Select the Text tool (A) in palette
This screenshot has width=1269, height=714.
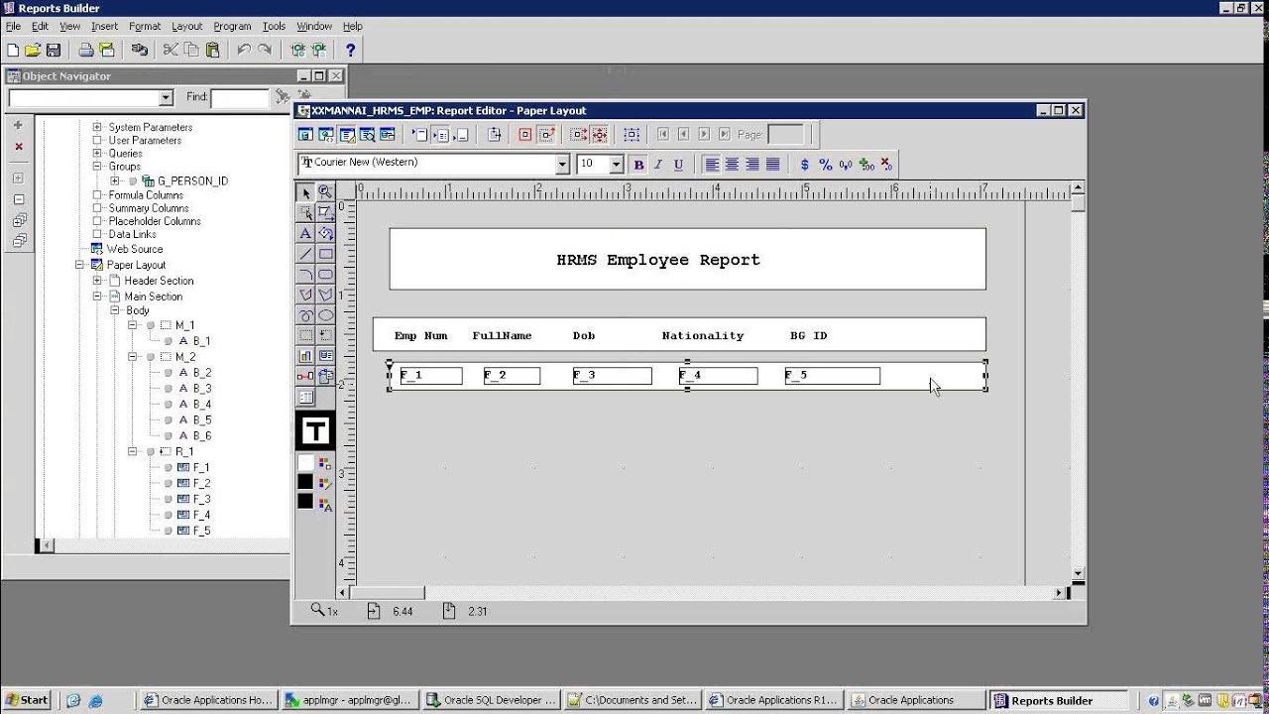click(305, 234)
